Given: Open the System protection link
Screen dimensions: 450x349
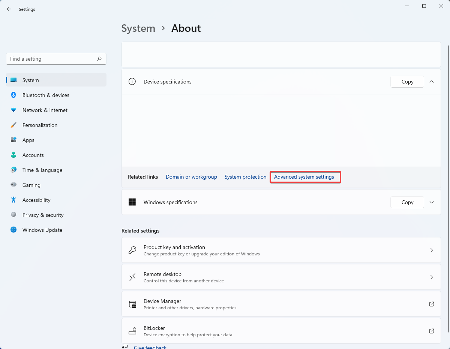Looking at the screenshot, I should (245, 177).
